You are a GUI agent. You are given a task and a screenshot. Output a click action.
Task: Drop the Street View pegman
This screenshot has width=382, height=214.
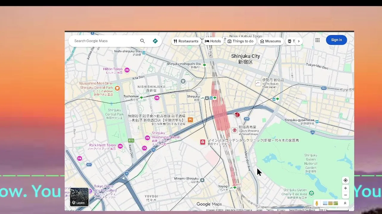coord(317,203)
